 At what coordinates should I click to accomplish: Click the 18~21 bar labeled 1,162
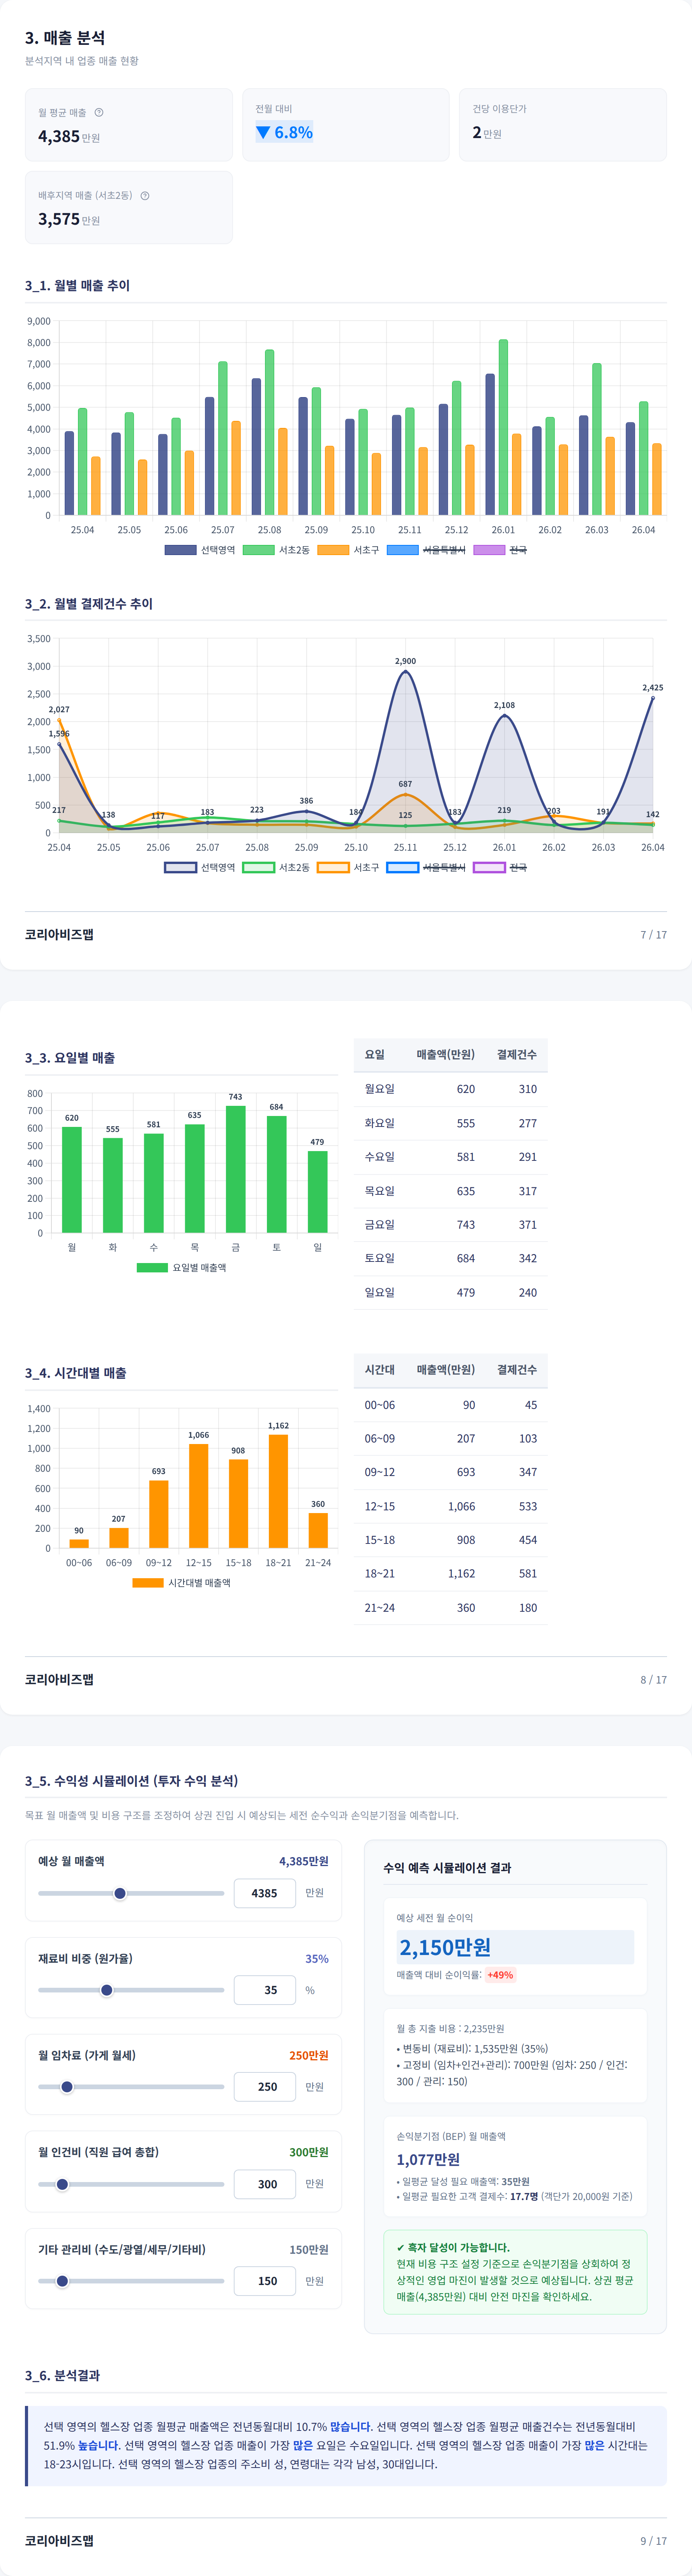[279, 1491]
